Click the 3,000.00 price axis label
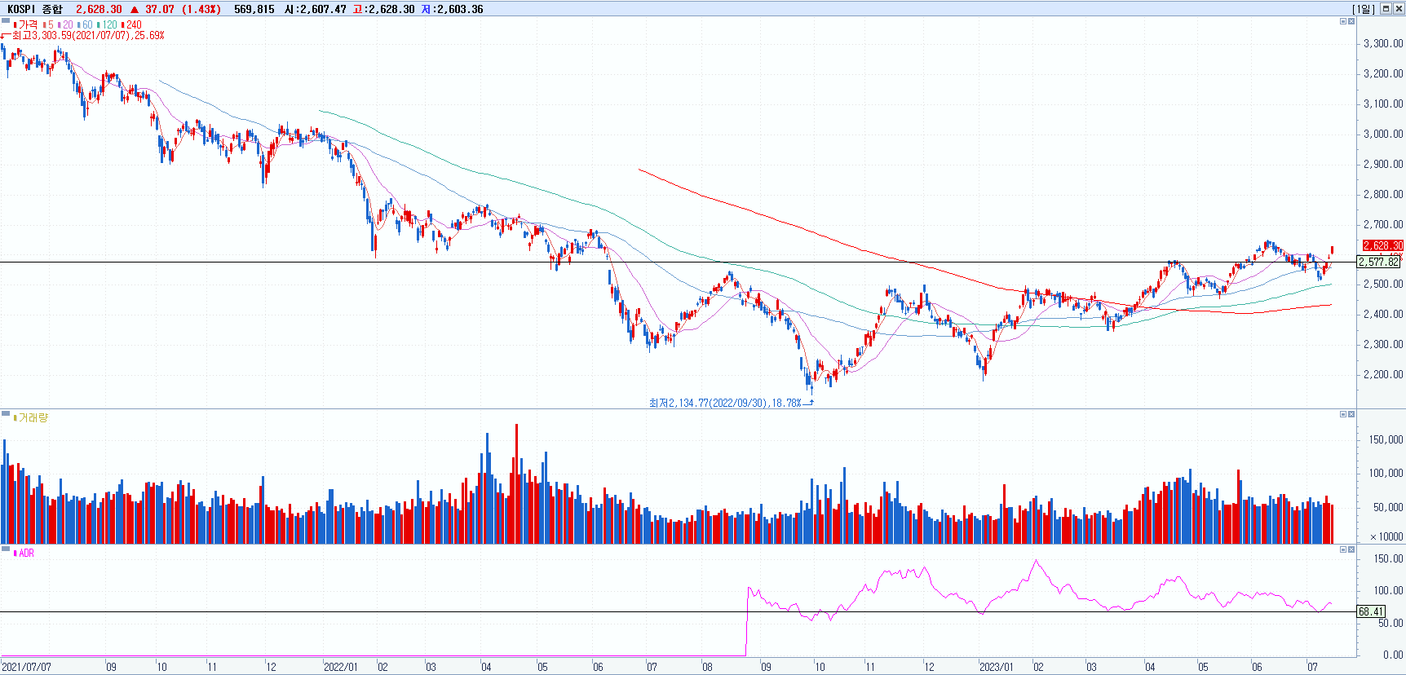1406x675 pixels. click(x=1383, y=134)
